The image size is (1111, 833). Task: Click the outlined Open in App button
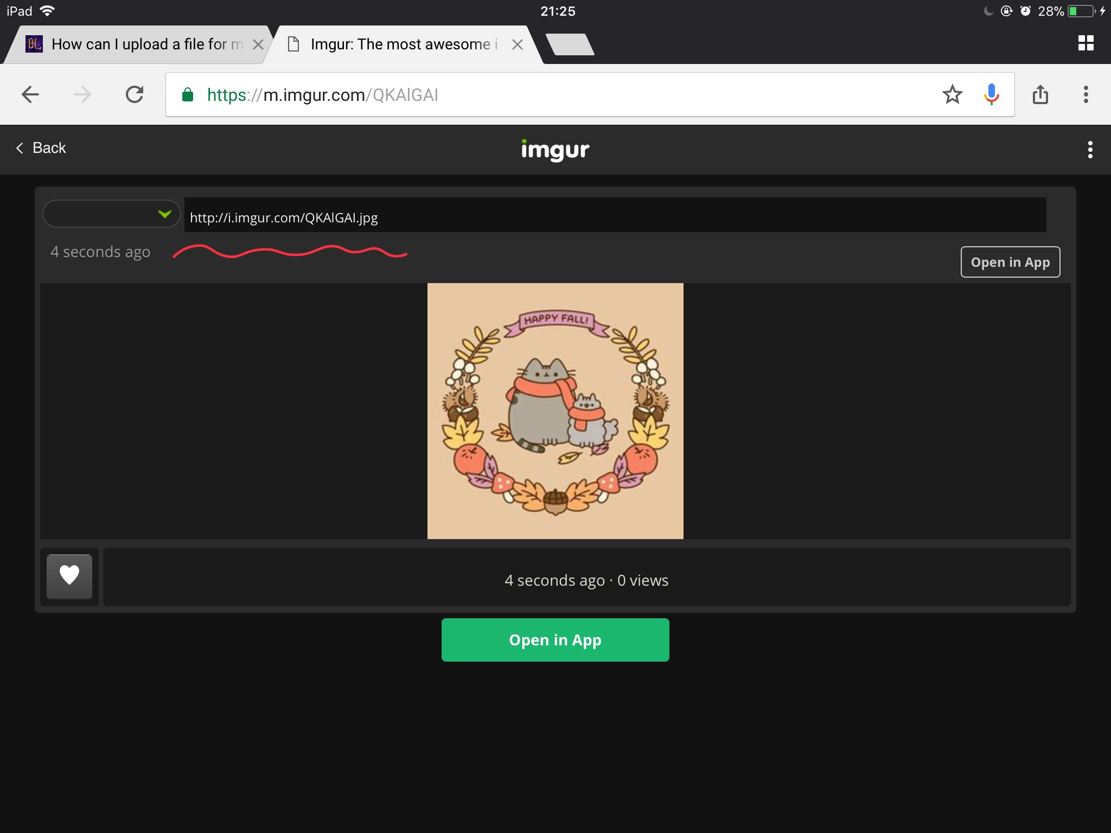coord(1010,262)
